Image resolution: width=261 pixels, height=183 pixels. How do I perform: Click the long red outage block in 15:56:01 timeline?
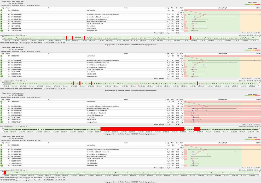(142, 129)
